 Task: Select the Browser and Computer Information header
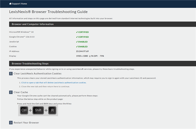click(103, 24)
